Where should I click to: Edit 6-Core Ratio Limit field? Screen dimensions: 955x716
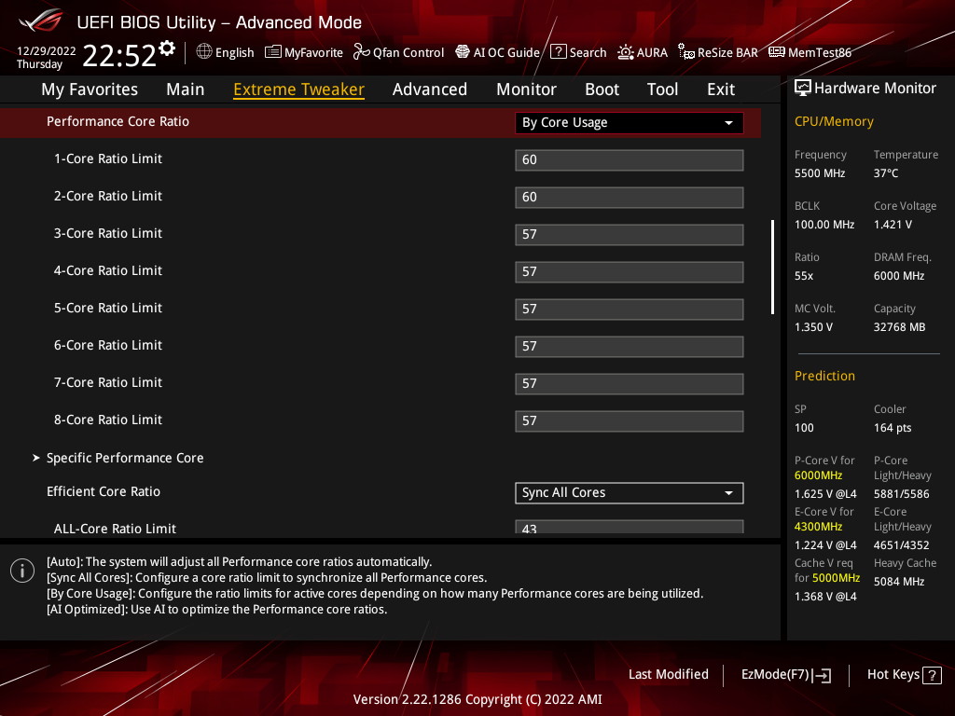pos(629,347)
